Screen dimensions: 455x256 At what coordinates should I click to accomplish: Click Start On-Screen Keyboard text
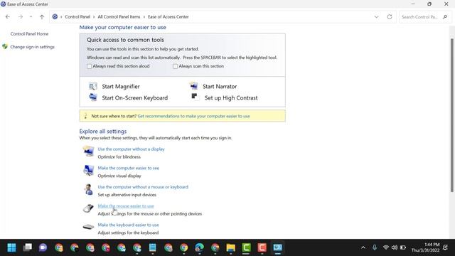(x=135, y=98)
